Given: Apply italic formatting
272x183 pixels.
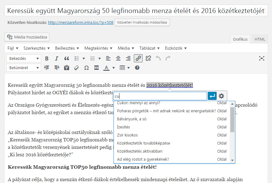Looking at the screenshot, I should 56,58.
